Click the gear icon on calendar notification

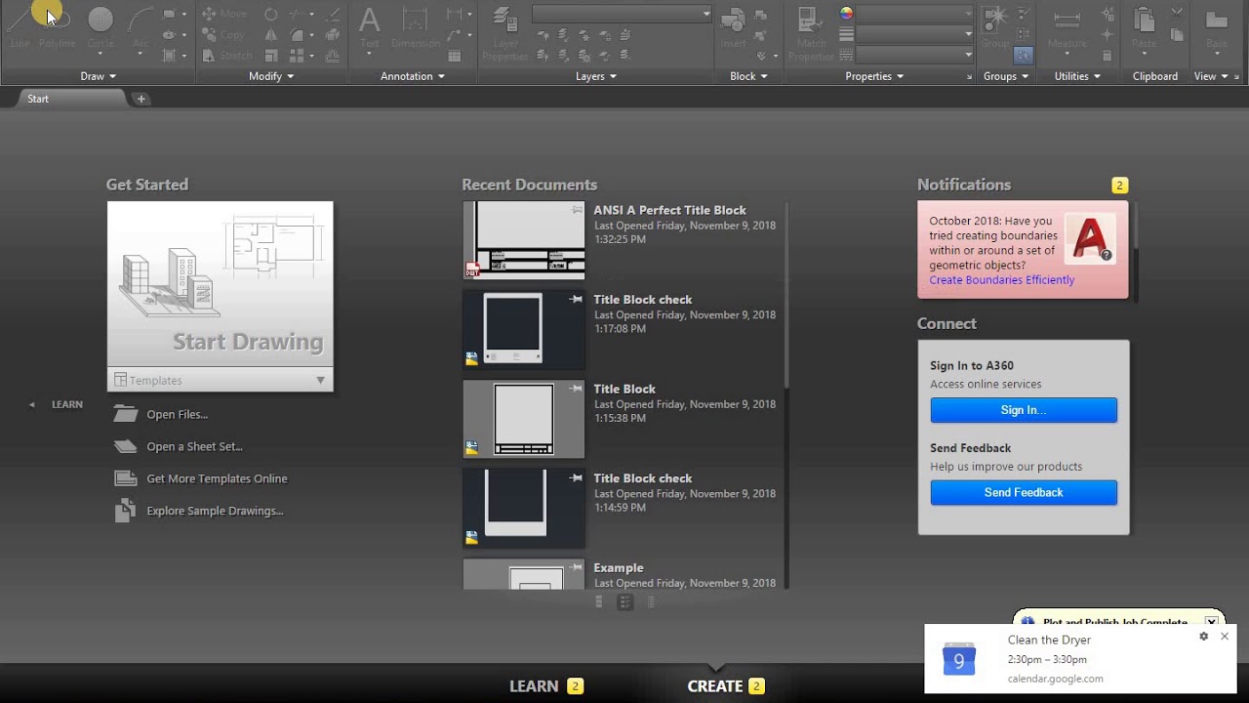[x=1203, y=636]
